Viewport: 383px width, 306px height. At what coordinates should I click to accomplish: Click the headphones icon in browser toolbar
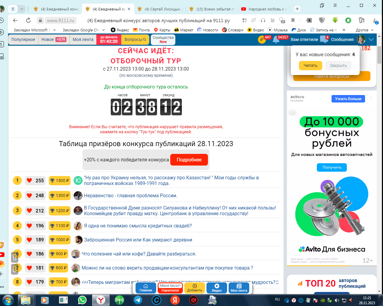263,20
